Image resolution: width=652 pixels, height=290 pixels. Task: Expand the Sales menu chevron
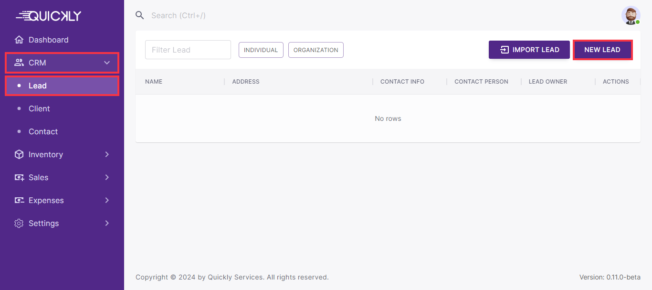[x=107, y=177]
